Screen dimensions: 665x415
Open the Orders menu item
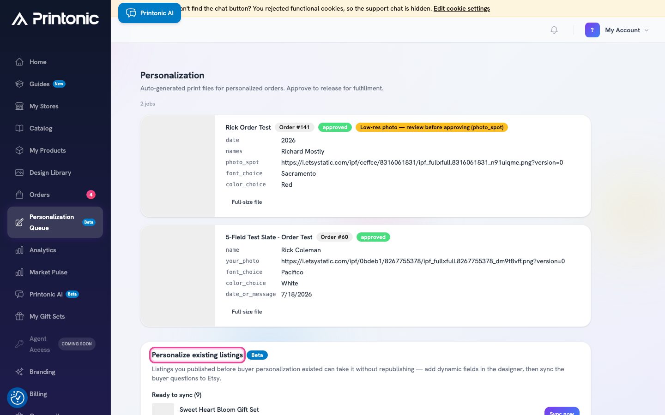(x=55, y=195)
